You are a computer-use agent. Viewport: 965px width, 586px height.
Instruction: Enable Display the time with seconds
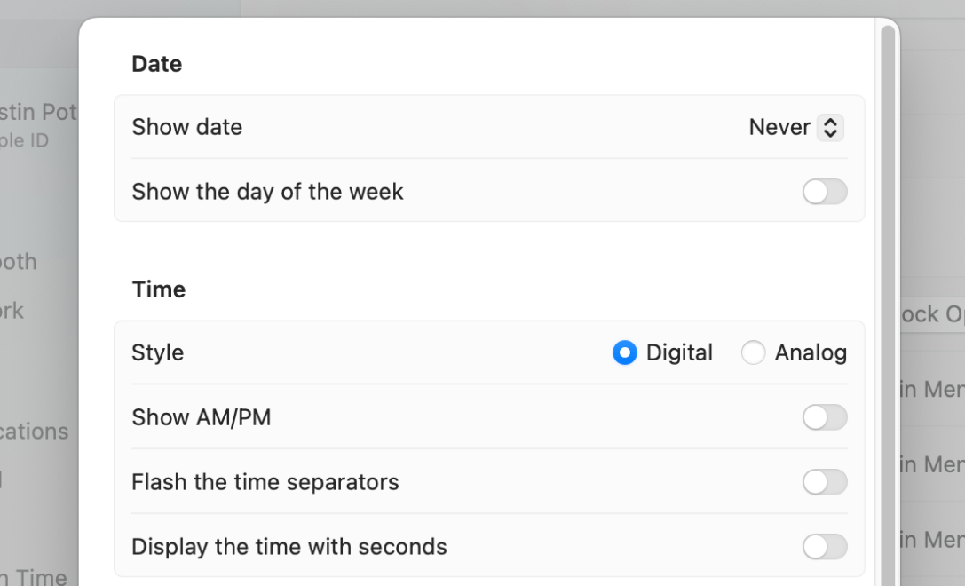tap(825, 547)
